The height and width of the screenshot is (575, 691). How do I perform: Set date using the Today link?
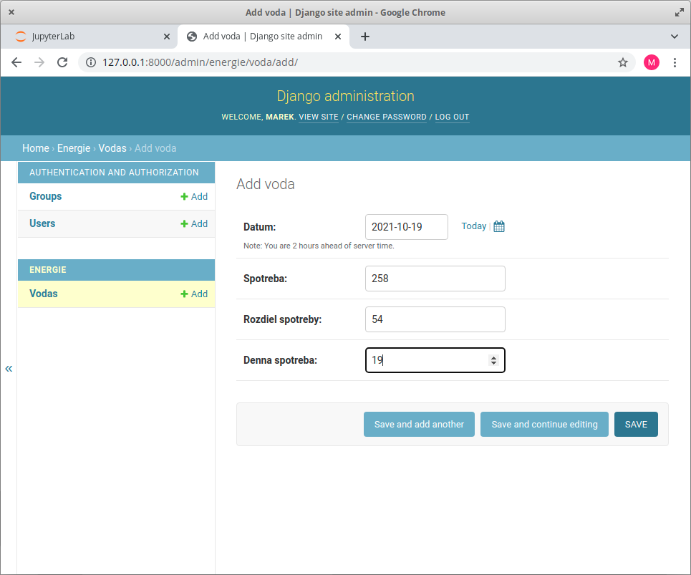click(473, 226)
